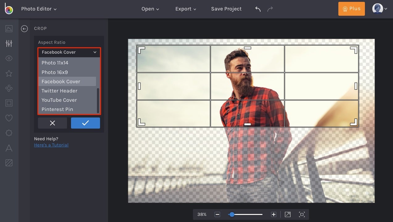Open the Frames square icon
Screen dimensions: 393x222
(x=9, y=103)
